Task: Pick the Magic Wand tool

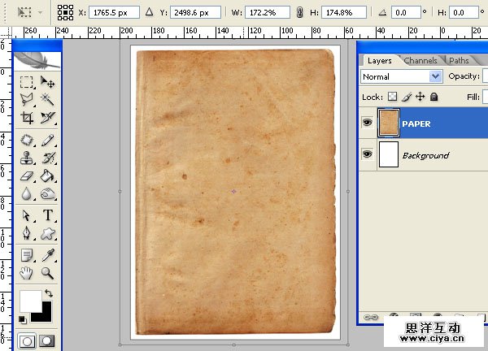Action: coord(48,100)
